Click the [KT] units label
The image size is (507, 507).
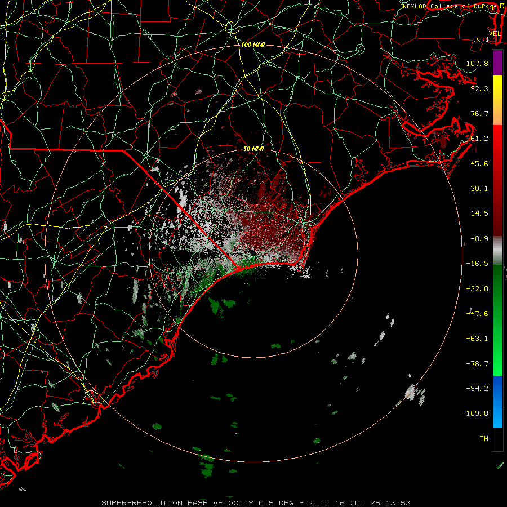481,39
